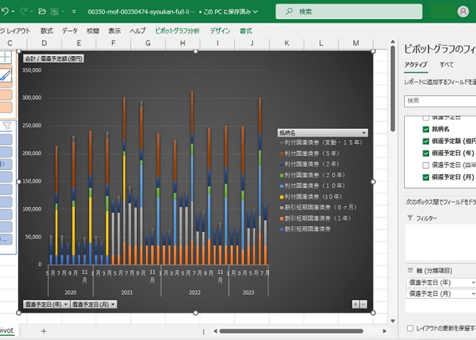Viewport: 476px width, 340px height.
Task: Uncheck the 償還予定日 (月) field checkbox
Action: point(426,177)
